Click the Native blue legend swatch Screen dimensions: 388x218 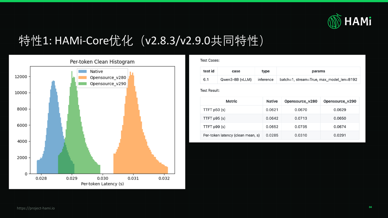pos(83,72)
